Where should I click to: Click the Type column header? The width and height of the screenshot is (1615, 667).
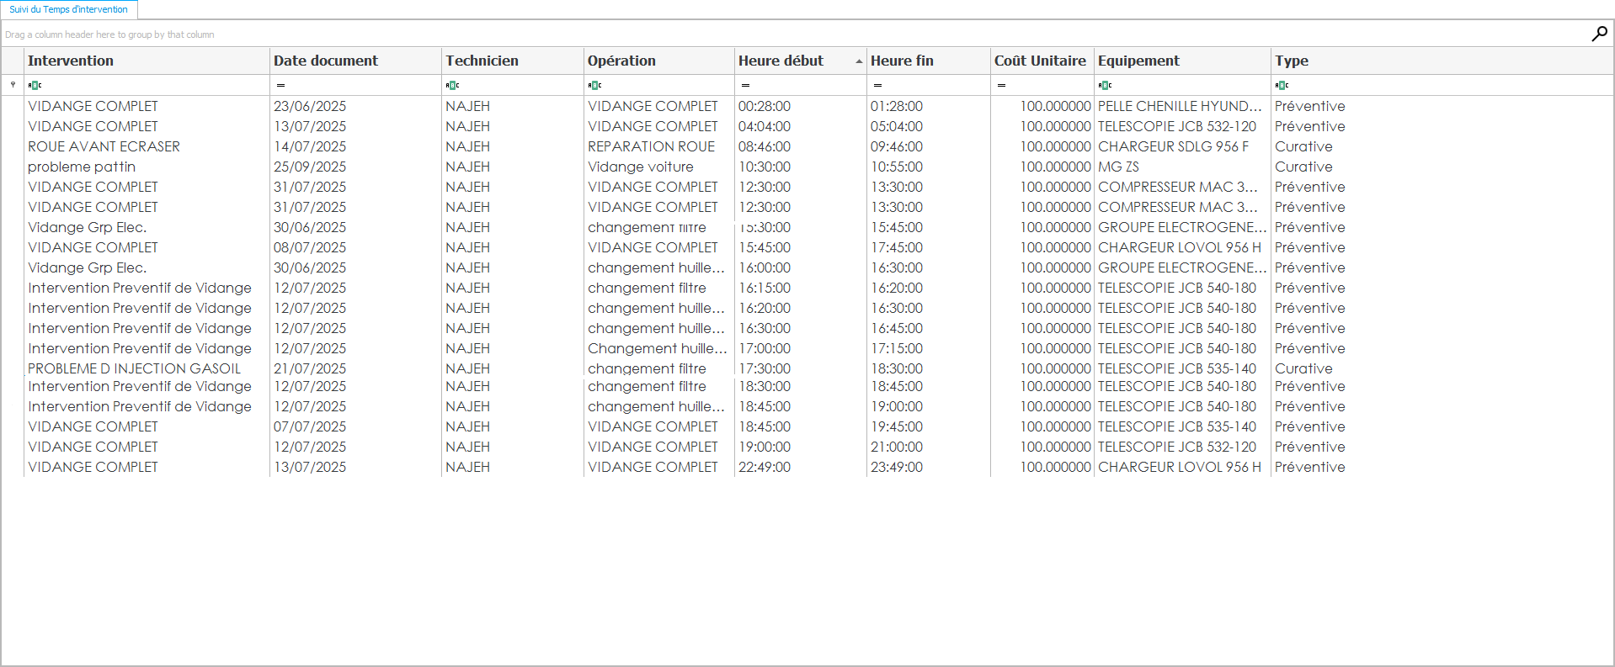pyautogui.click(x=1292, y=61)
